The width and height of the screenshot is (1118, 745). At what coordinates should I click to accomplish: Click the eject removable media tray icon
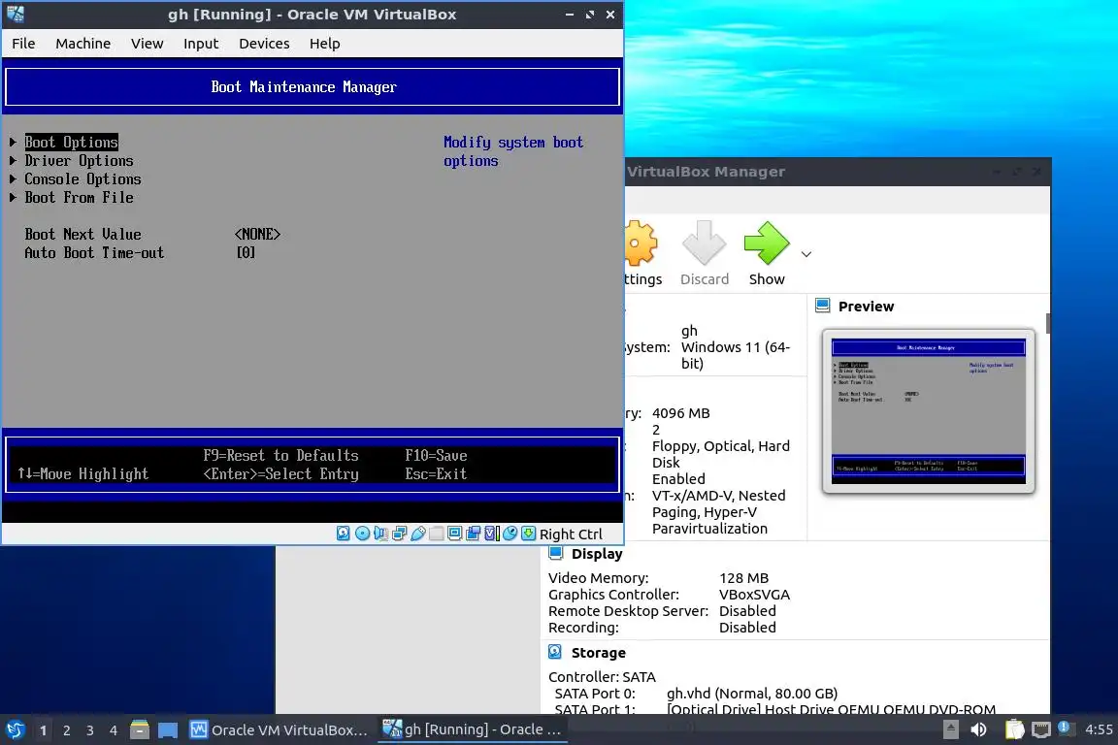tap(950, 729)
